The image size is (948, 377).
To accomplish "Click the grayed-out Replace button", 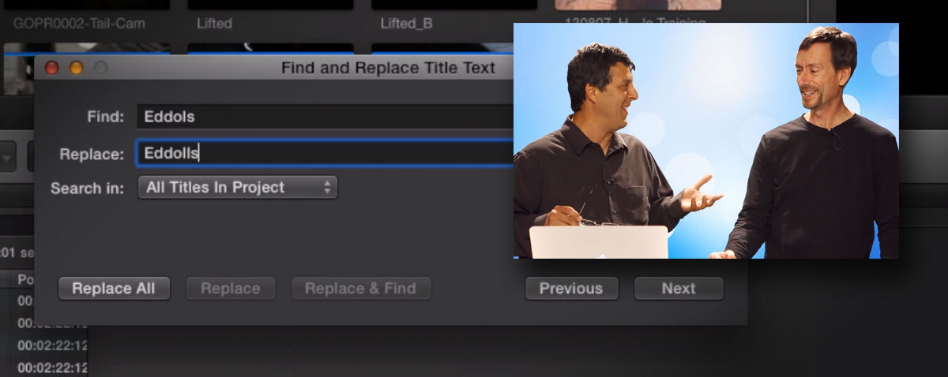I will point(231,289).
